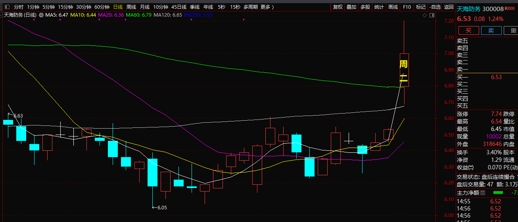Click the 天海防务 stock name in the quote panel

pyautogui.click(x=468, y=9)
